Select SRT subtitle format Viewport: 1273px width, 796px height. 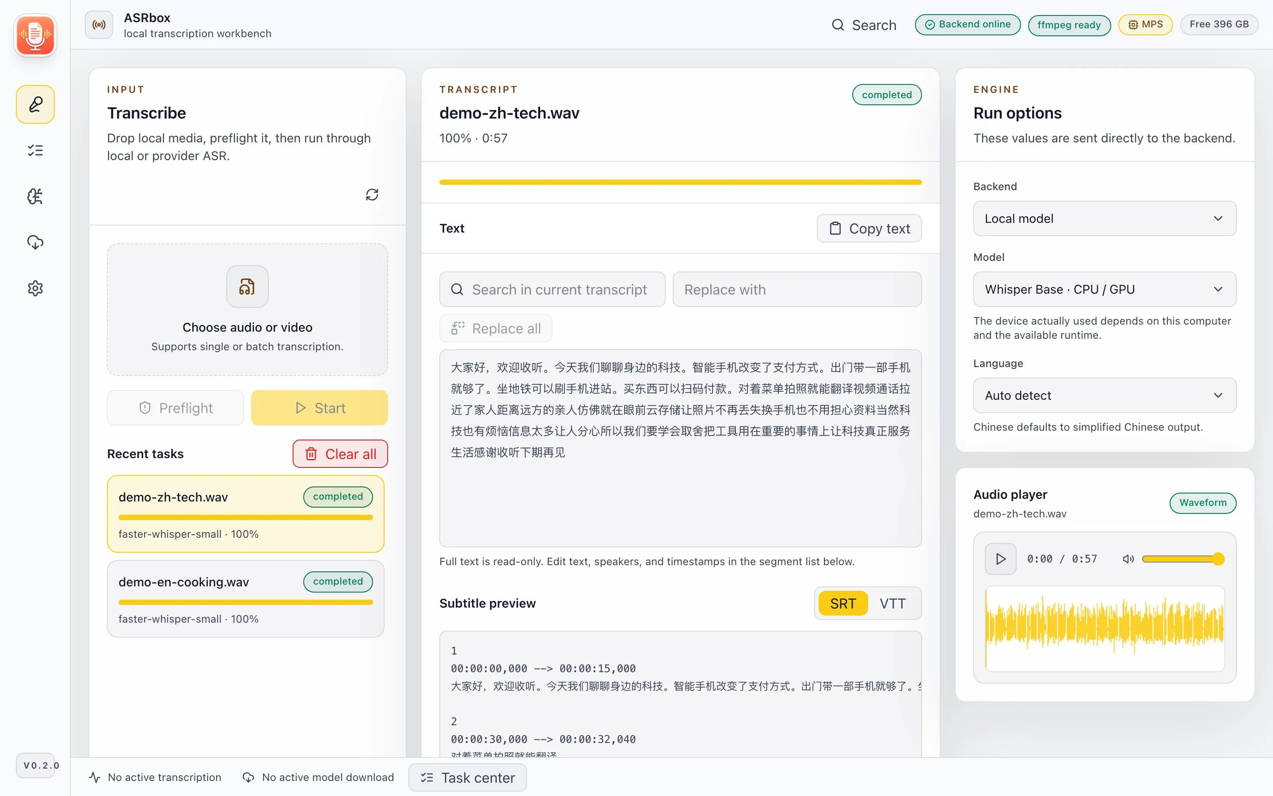tap(843, 603)
